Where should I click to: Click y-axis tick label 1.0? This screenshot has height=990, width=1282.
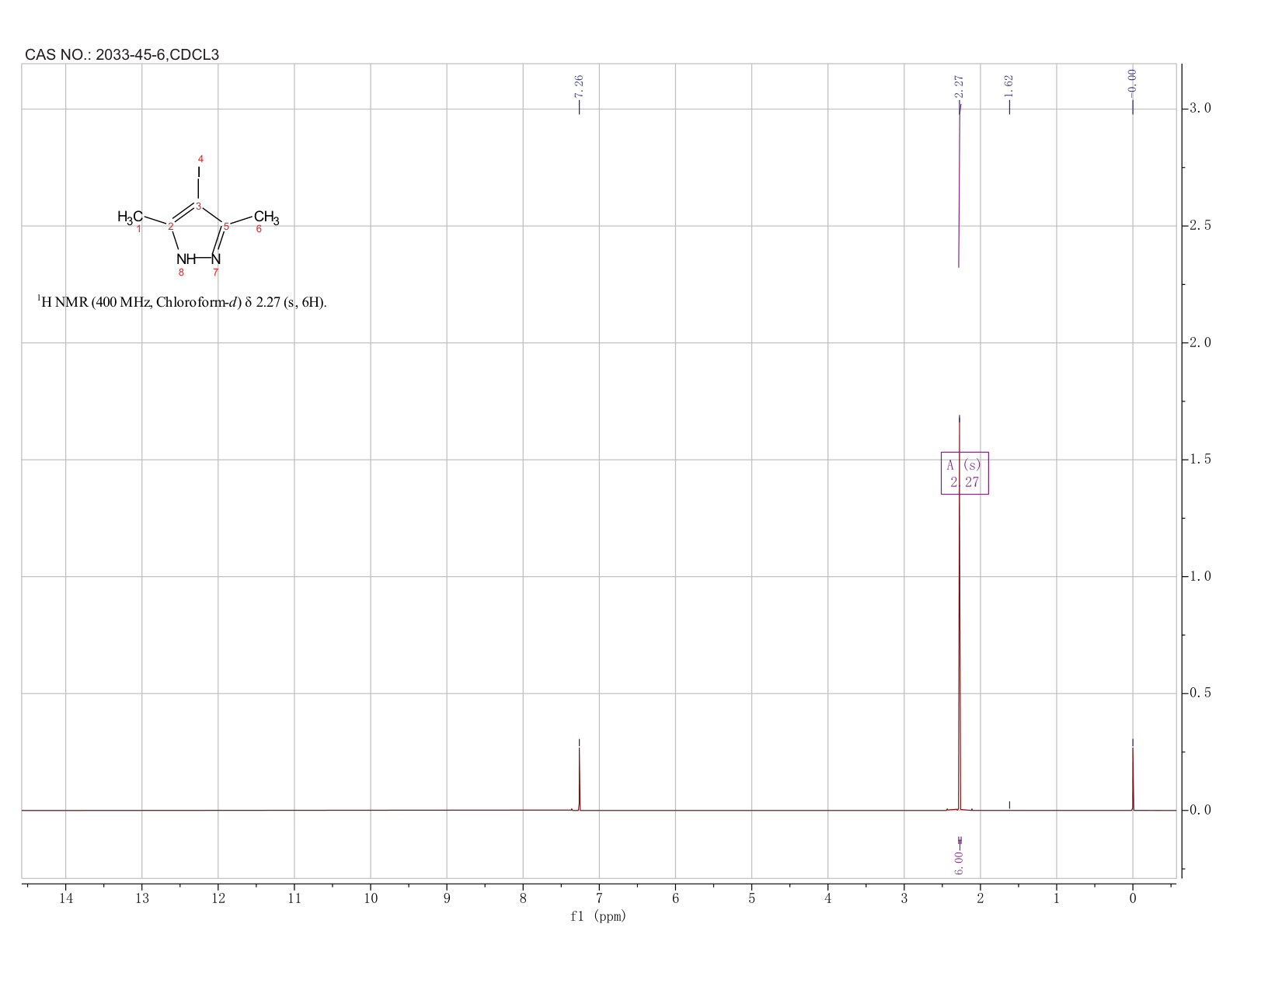click(x=1200, y=576)
